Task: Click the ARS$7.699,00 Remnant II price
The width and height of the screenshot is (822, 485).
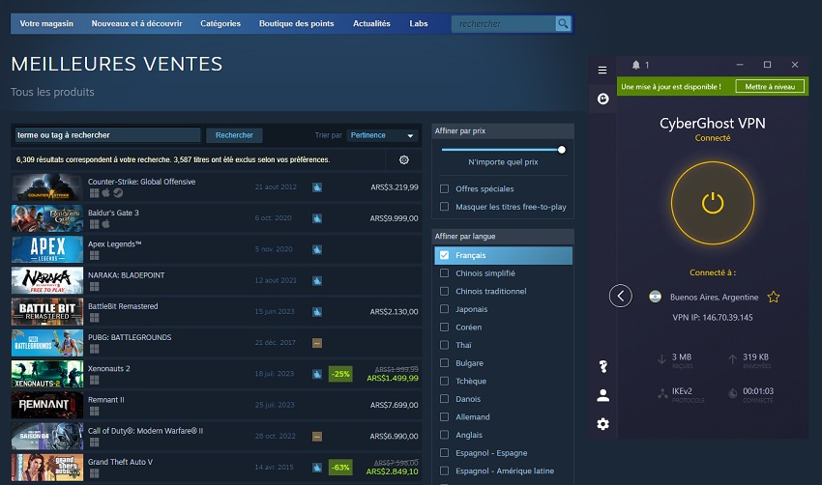Action: (395, 405)
